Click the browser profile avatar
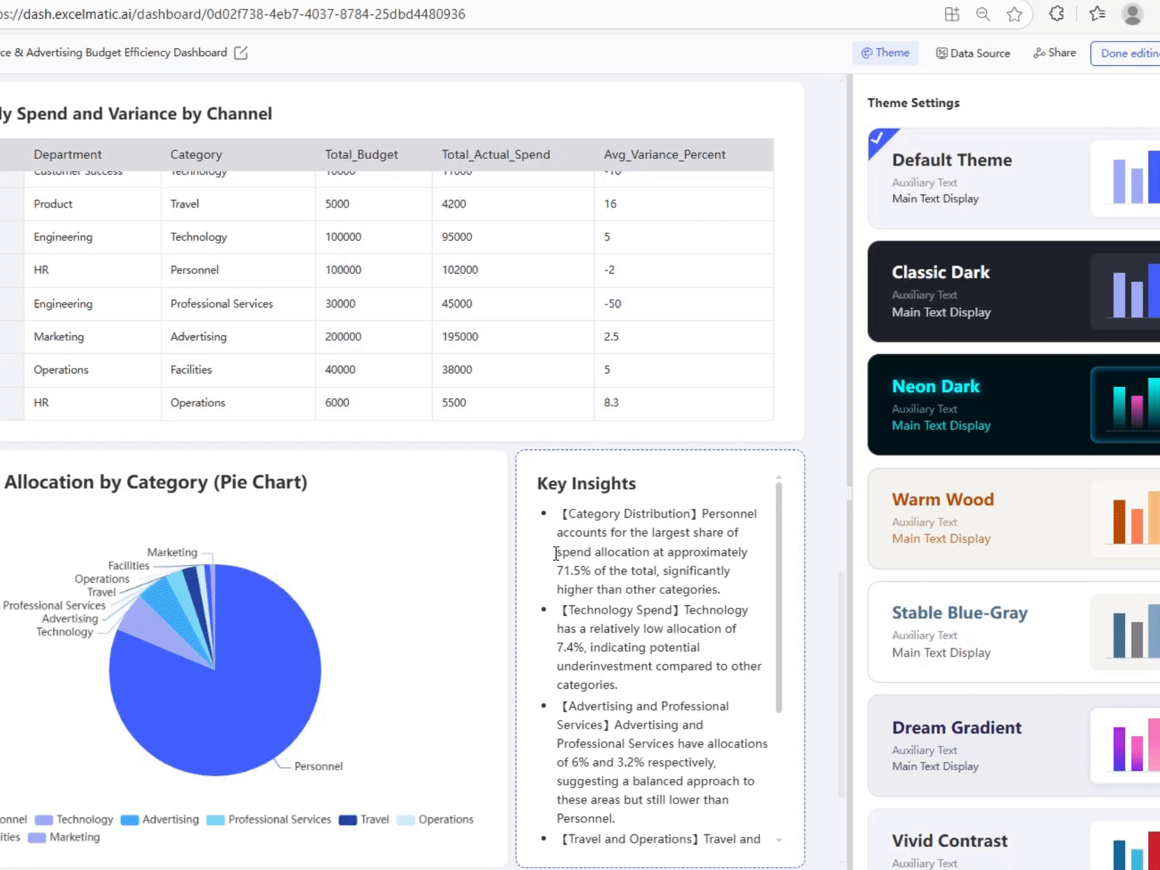Image resolution: width=1160 pixels, height=870 pixels. point(1132,14)
